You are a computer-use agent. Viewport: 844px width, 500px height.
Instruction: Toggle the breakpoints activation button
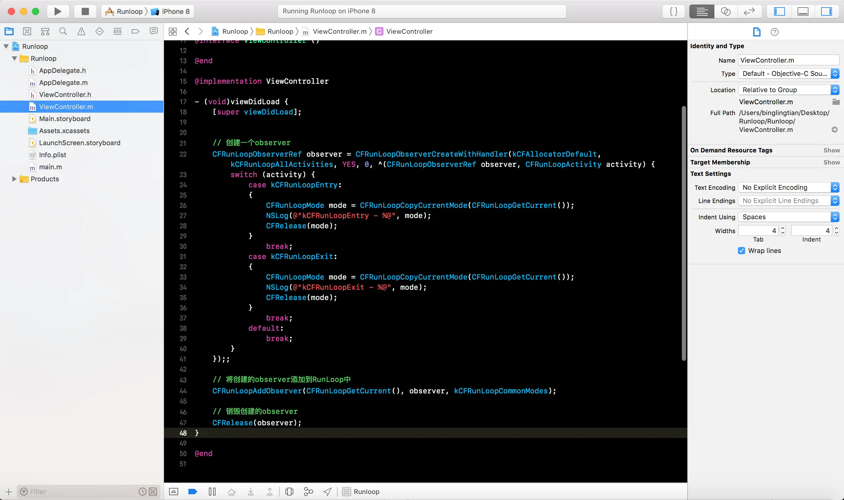[x=193, y=492]
